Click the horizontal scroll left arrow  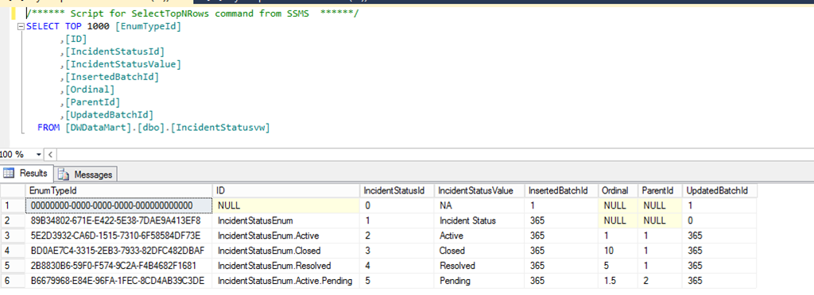(x=50, y=154)
